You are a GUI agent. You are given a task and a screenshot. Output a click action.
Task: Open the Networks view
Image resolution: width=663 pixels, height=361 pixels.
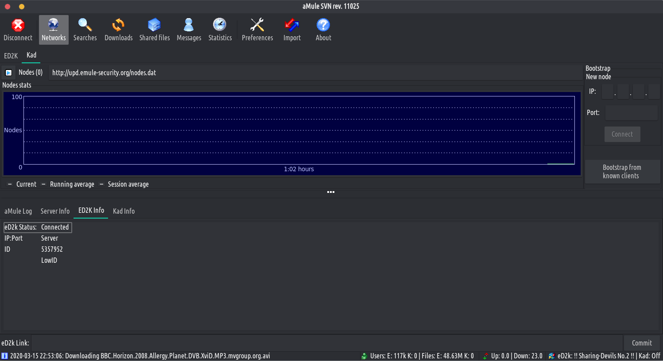click(x=54, y=30)
